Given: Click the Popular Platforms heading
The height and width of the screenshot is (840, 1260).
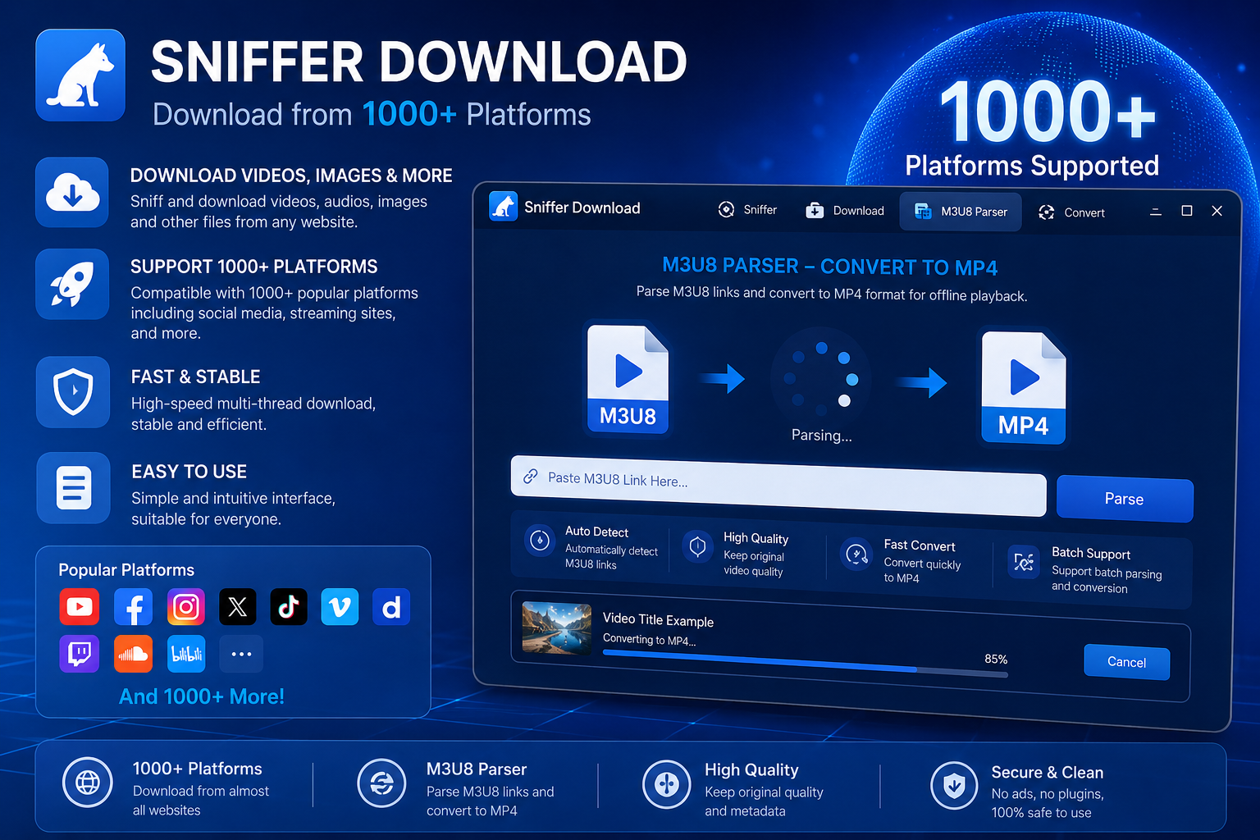Looking at the screenshot, I should pos(126,570).
